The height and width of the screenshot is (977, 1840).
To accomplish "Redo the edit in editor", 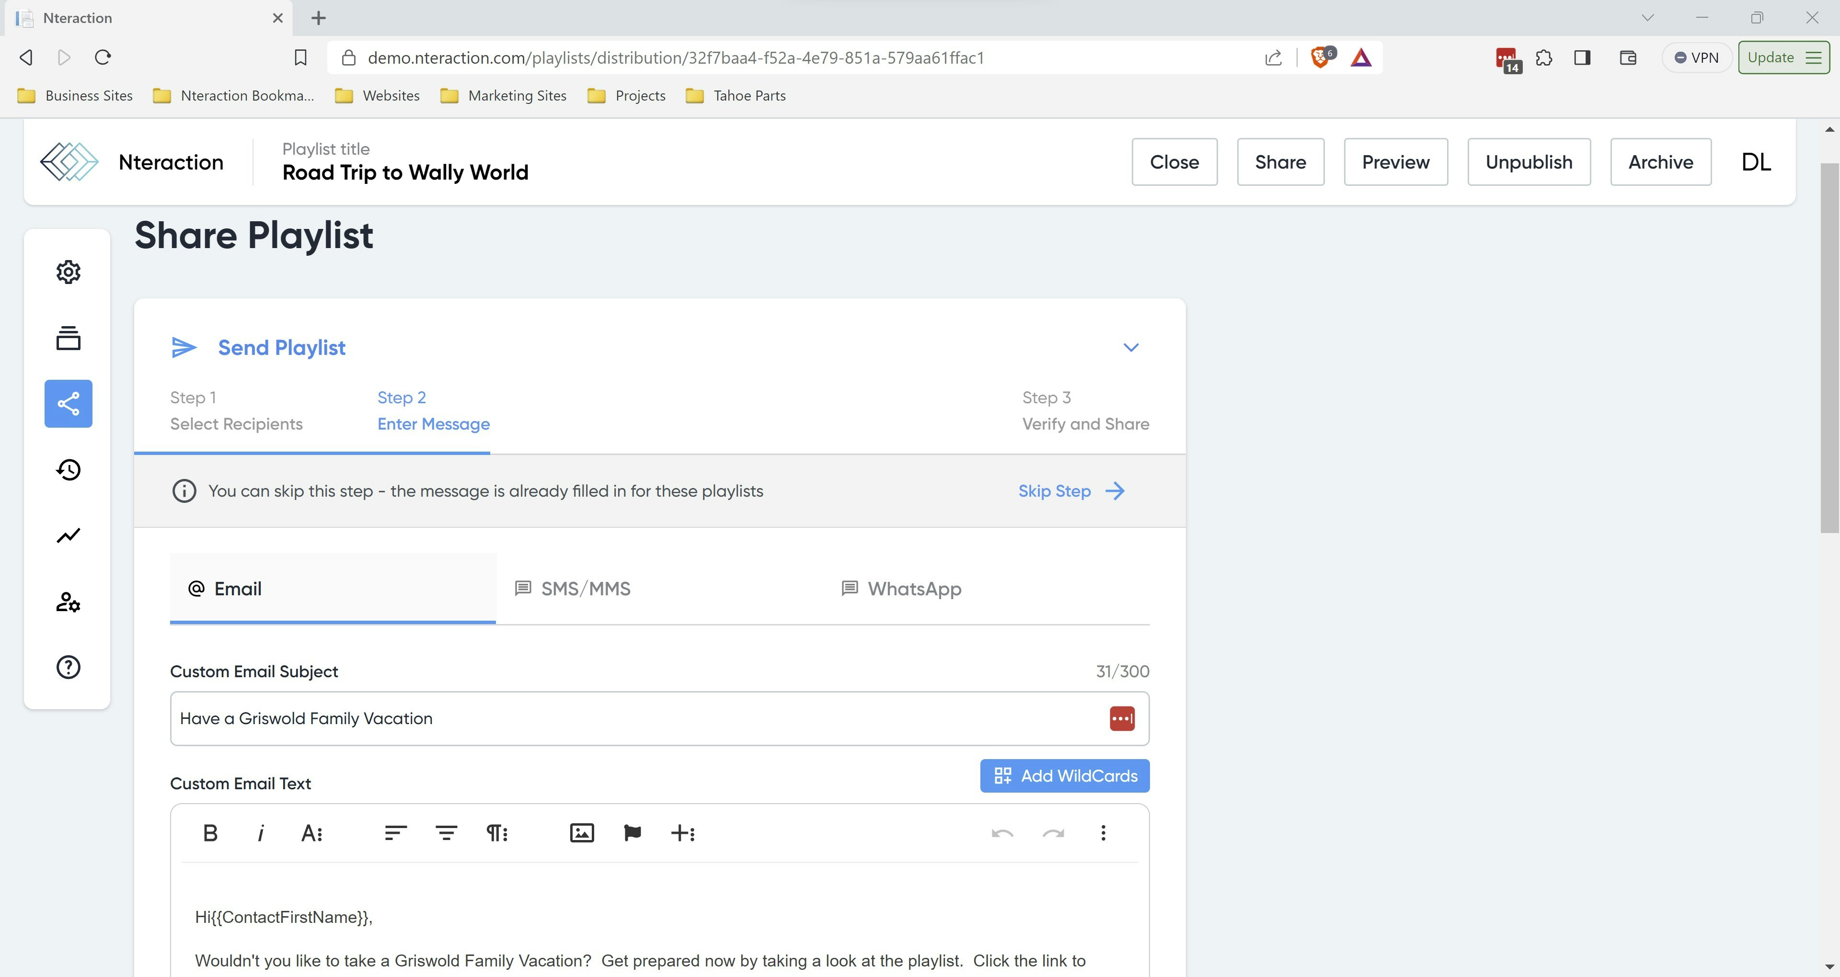I will pyautogui.click(x=1053, y=833).
